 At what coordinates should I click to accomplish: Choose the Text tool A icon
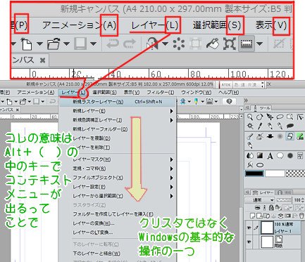[270, 156]
